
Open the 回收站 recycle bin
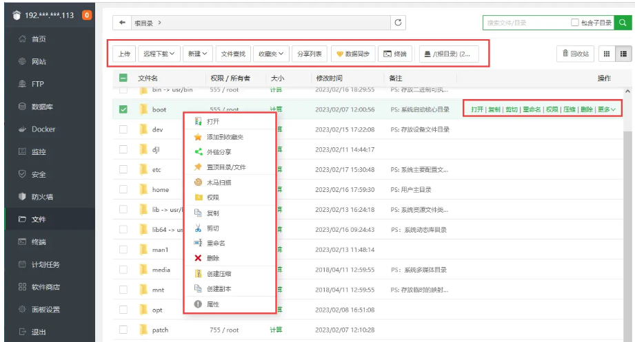575,54
